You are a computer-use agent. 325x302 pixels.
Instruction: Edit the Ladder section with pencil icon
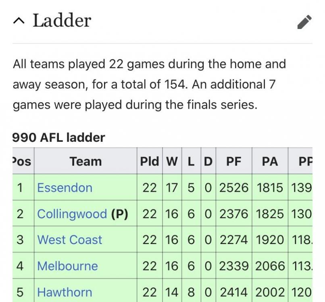pos(304,22)
